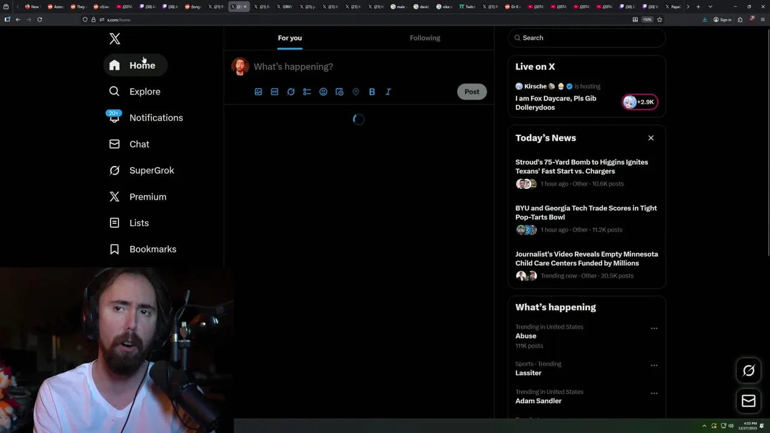Image resolution: width=770 pixels, height=433 pixels.
Task: Switch to the Twitch browser tab
Action: click(x=467, y=7)
